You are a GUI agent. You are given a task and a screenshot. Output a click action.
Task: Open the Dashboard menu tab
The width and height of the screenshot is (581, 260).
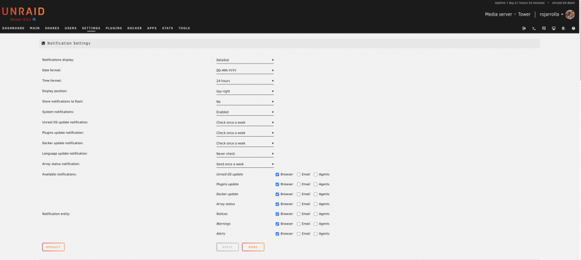coord(13,28)
